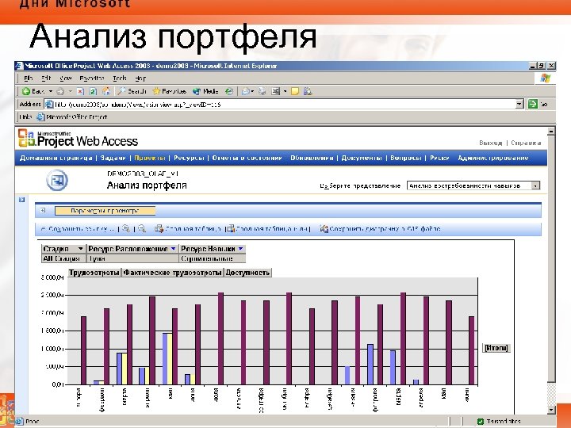Viewport: 571px width, 428px height.
Task: Click the page scrollbar down arrow
Action: coord(551,410)
